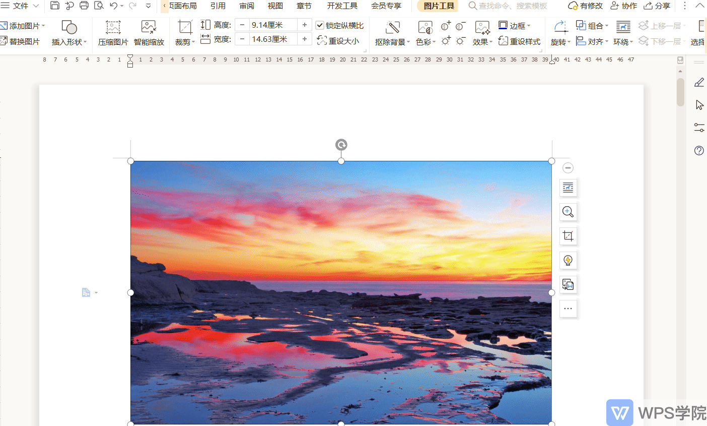
Task: Increase the width value with plus button
Action: click(305, 39)
